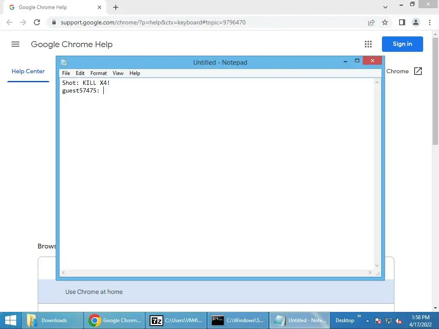Open the taskbar clock and date
Image resolution: width=439 pixels, height=329 pixels.
pyautogui.click(x=421, y=321)
